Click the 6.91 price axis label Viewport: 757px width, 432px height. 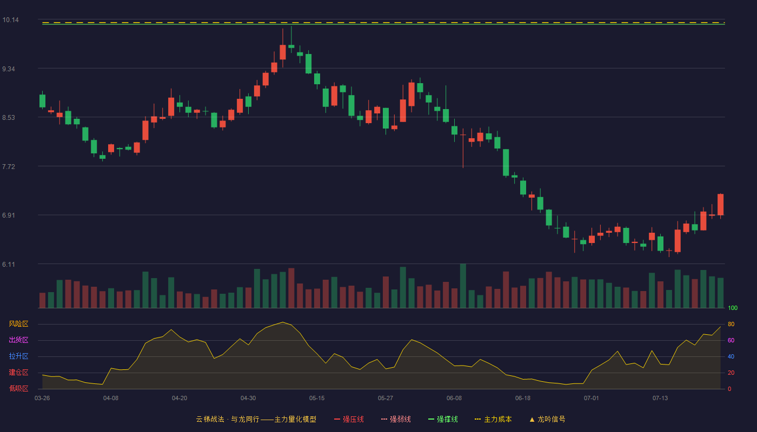tap(9, 215)
